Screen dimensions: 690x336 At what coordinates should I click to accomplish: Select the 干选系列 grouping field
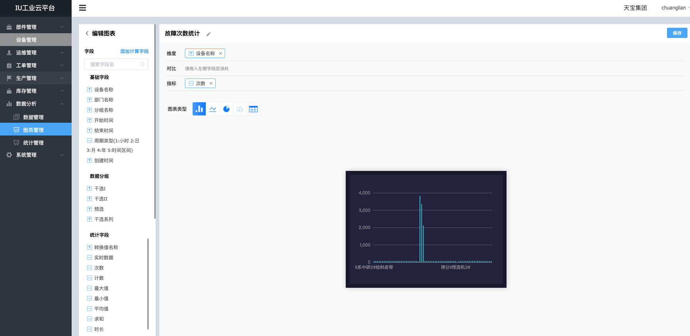(x=100, y=219)
